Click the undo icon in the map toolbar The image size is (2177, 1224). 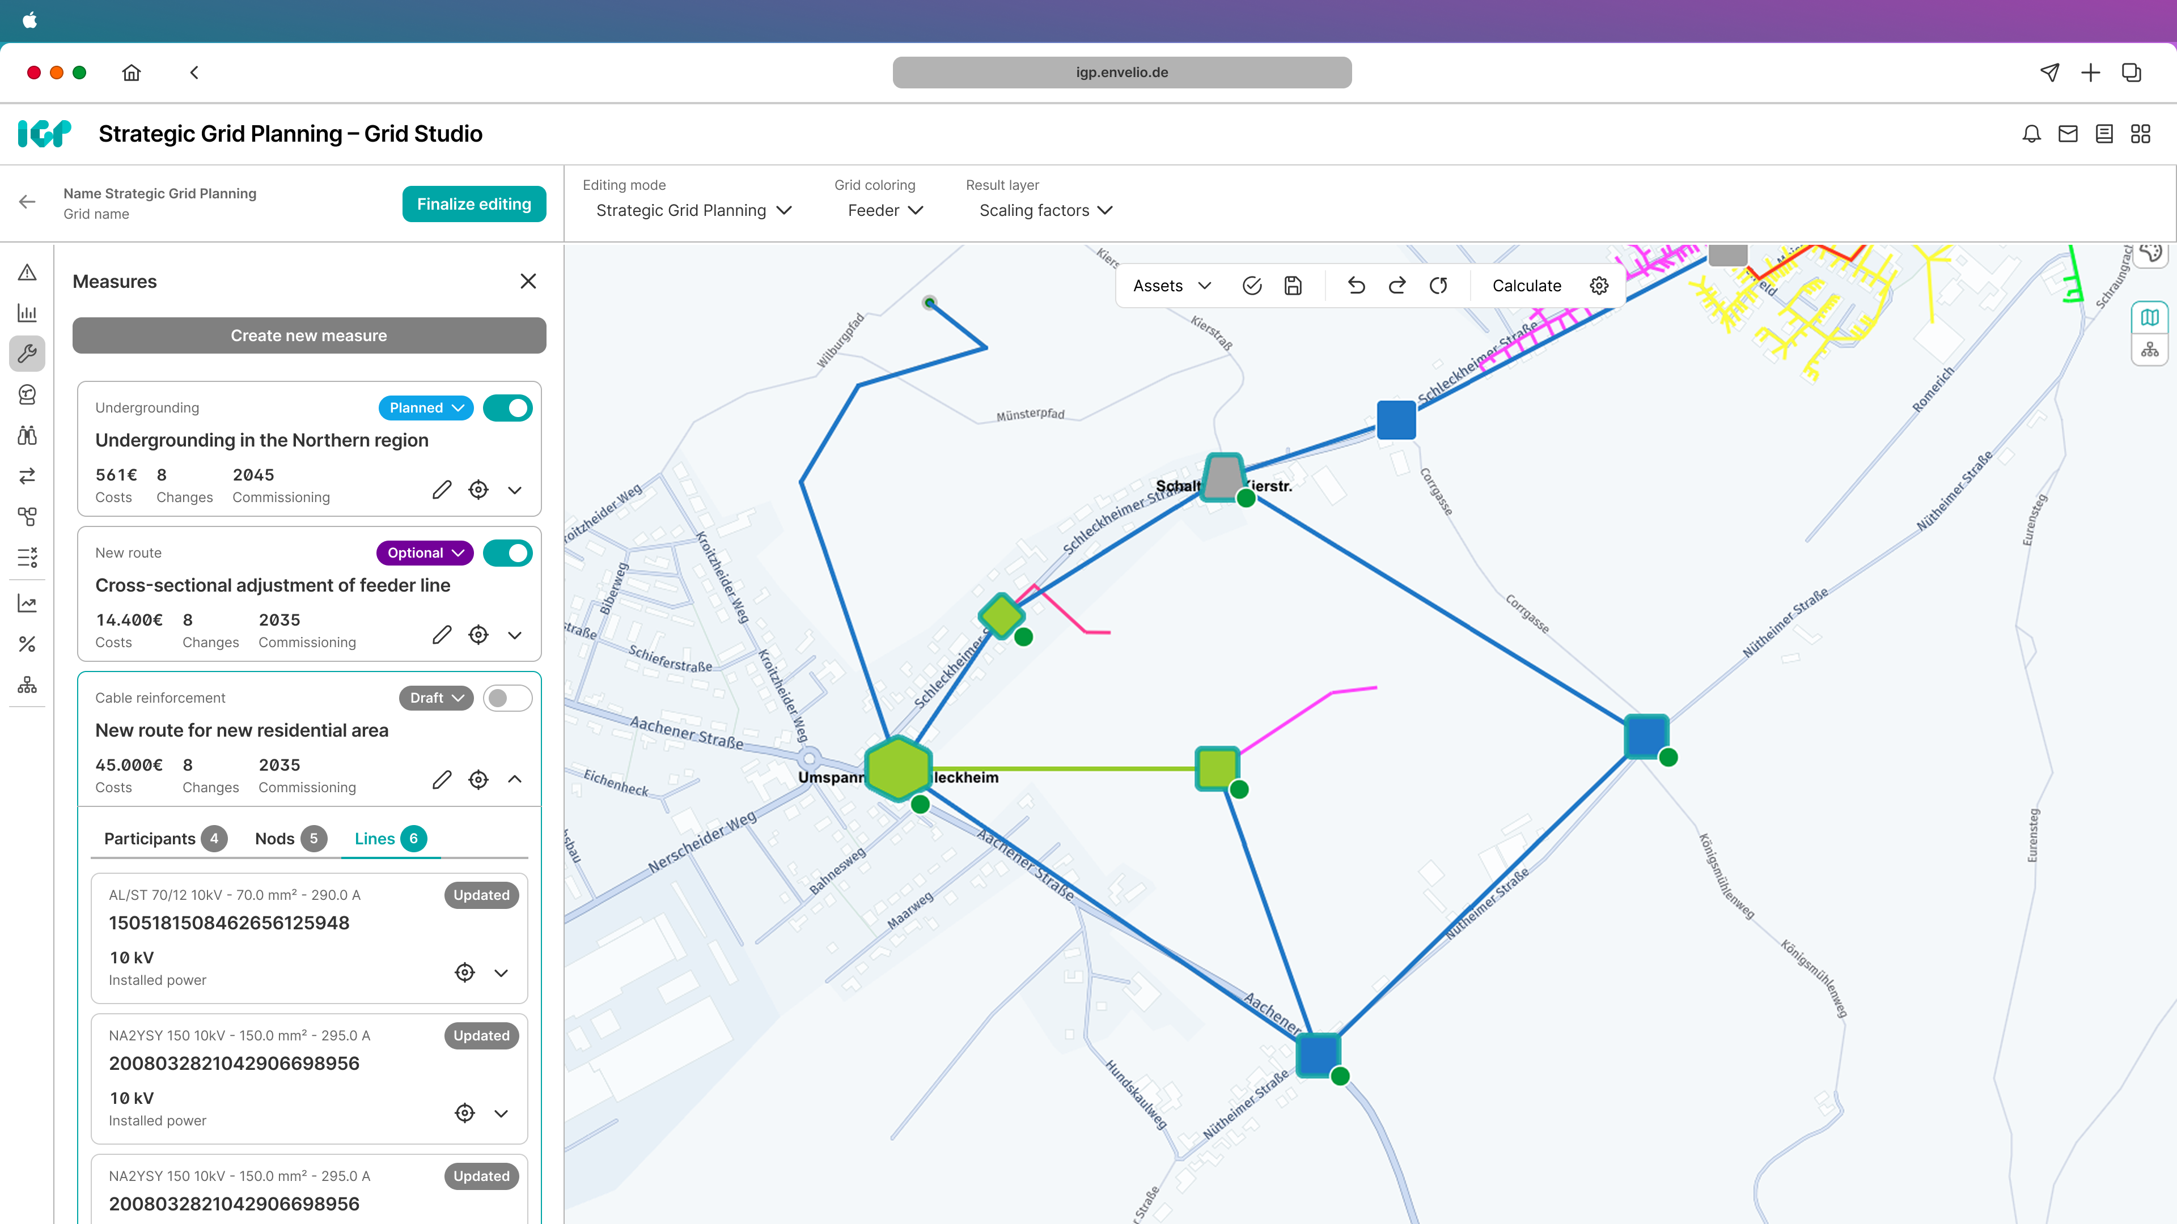click(1357, 286)
